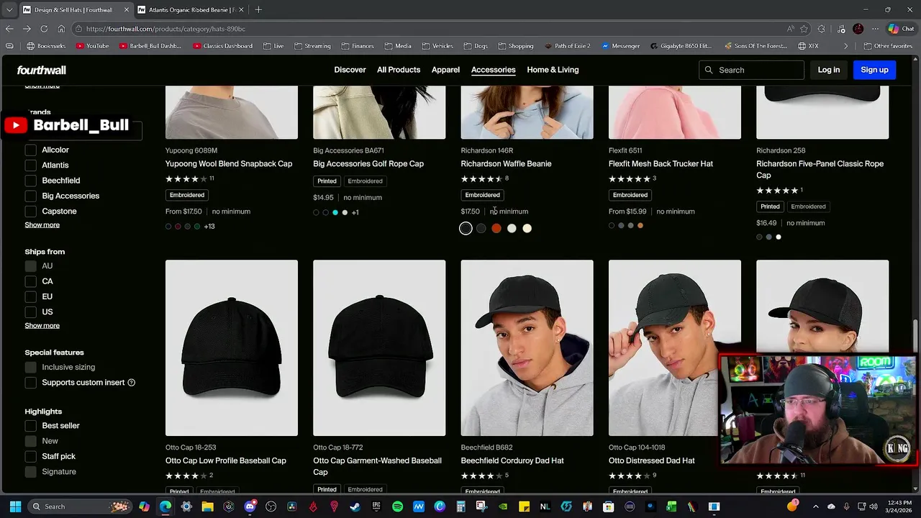921x518 pixels.
Task: Check the Atlantis brand filter
Action: [31, 165]
